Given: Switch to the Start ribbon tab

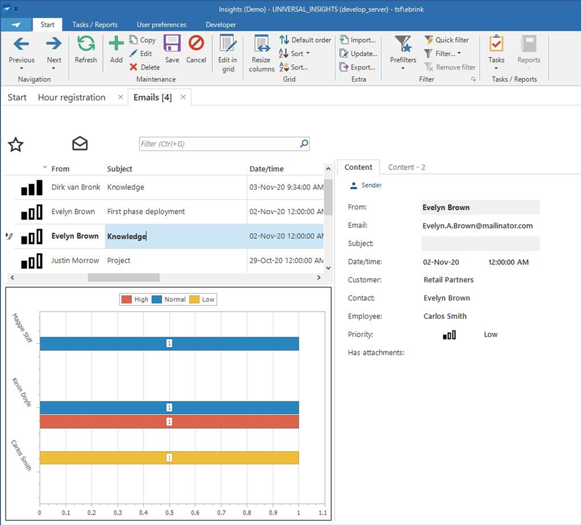Looking at the screenshot, I should pos(47,25).
